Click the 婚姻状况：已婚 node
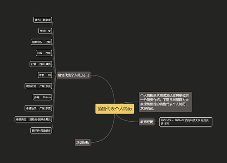This screenshot has height=163, width=227. 41,42
